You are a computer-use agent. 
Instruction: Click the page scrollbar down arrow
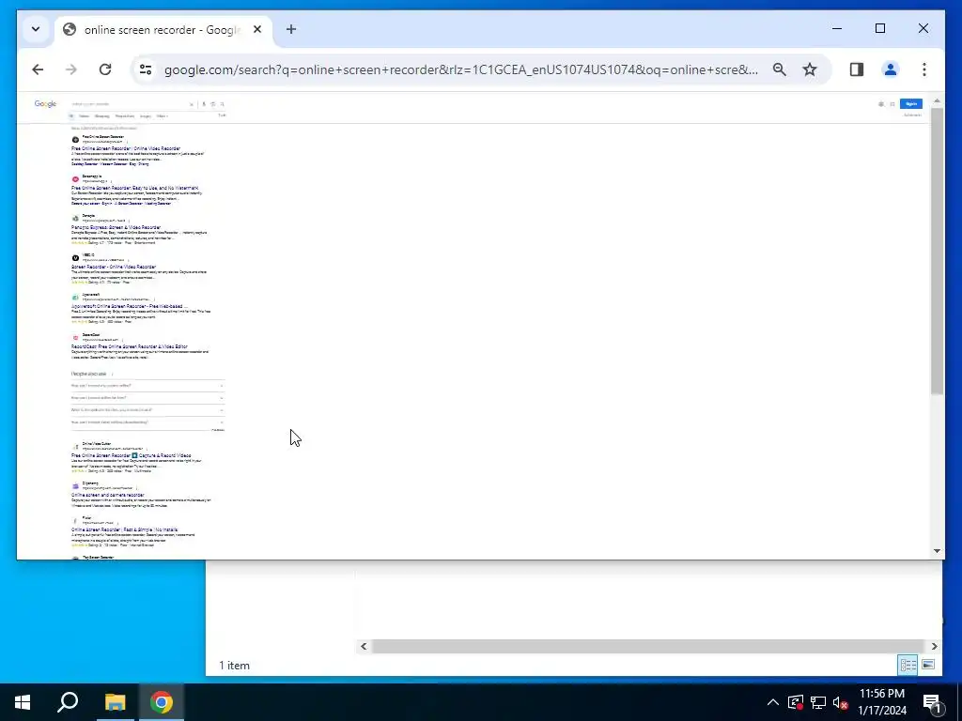[937, 550]
